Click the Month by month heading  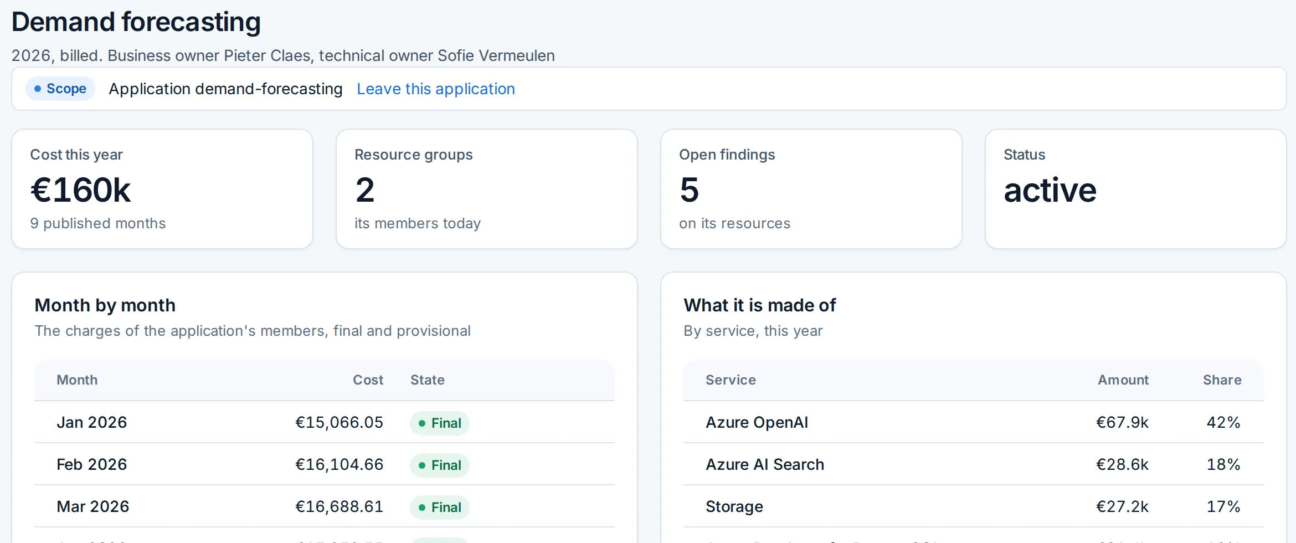105,305
